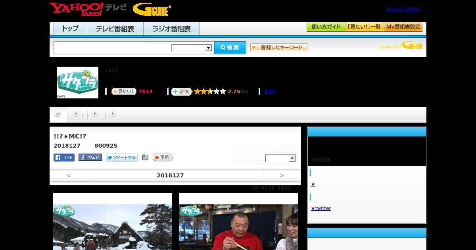
Task: Reserve recording with the 予約 button
Action: click(163, 158)
